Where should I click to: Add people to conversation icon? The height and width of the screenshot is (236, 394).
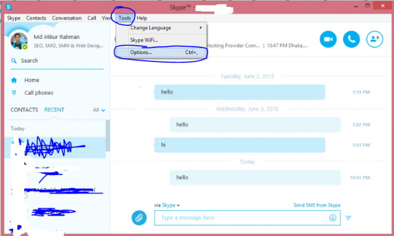(375, 39)
